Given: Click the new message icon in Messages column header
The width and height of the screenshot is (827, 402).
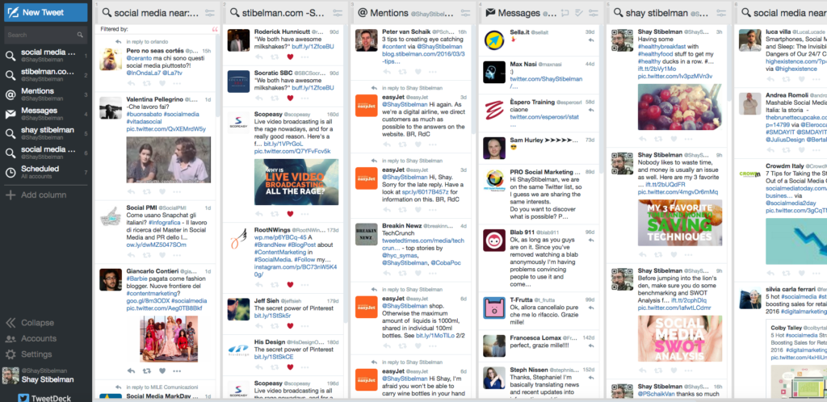Looking at the screenshot, I should 565,13.
